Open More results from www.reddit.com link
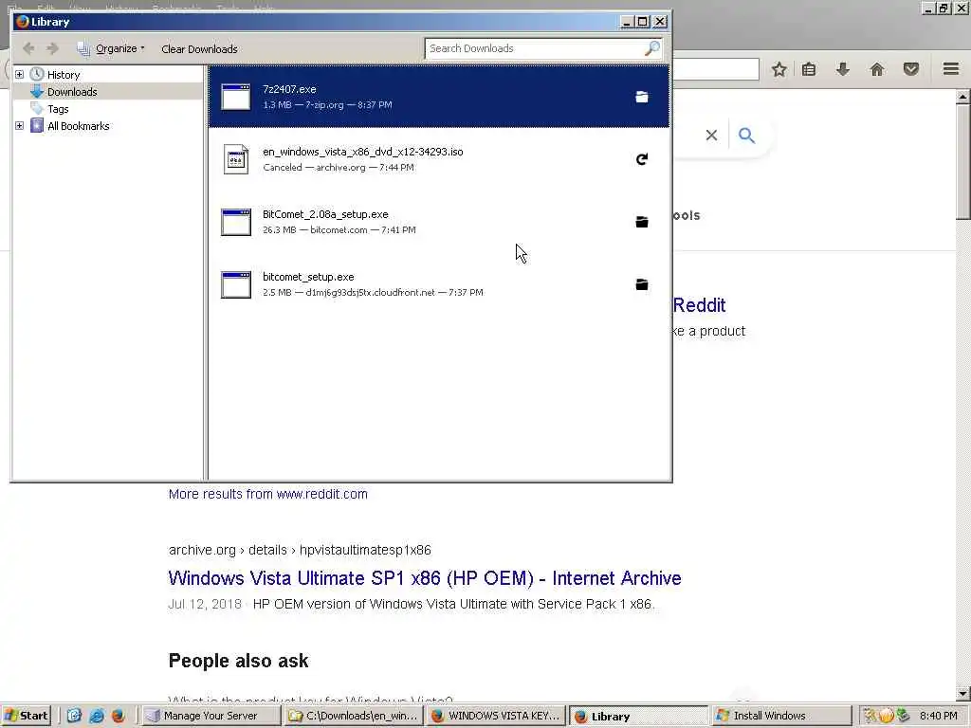The width and height of the screenshot is (971, 728). coord(268,494)
